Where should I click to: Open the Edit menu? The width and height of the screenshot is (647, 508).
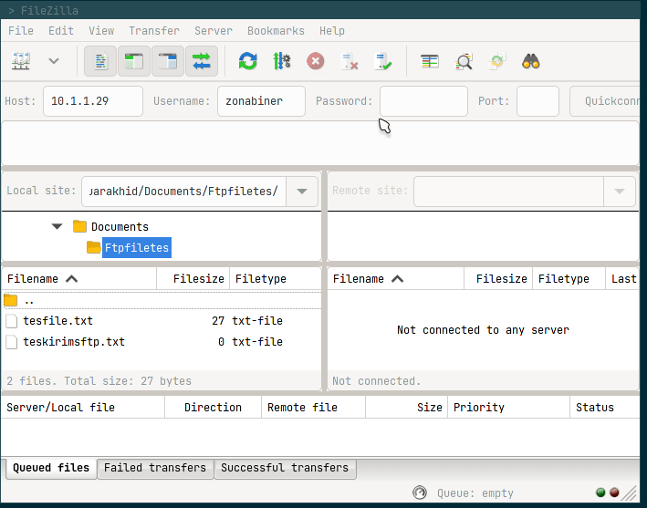coord(61,31)
